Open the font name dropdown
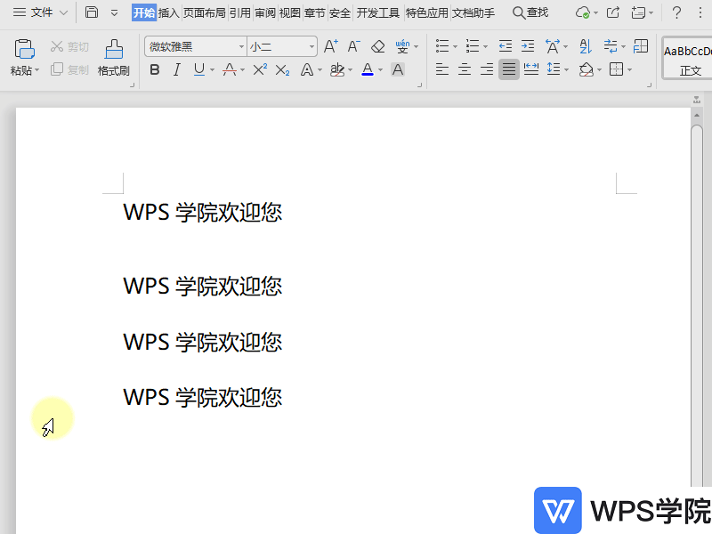This screenshot has height=534, width=712. [x=241, y=47]
